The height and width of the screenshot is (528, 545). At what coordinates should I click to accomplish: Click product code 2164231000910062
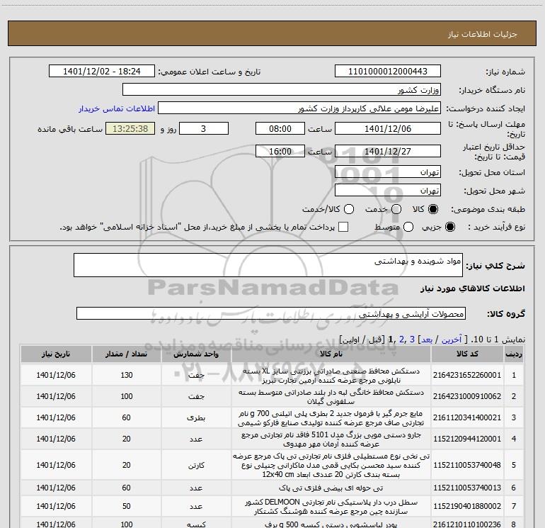point(467,396)
